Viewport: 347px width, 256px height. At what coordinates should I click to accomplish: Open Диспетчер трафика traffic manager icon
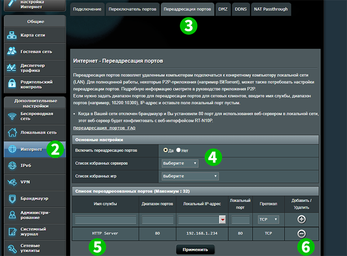point(11,68)
